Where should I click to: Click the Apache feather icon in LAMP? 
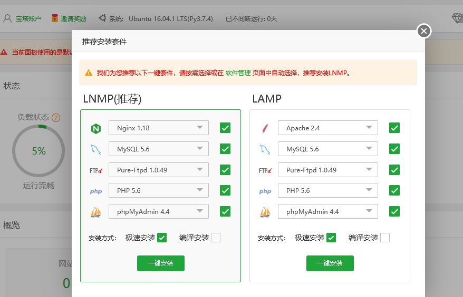tap(265, 128)
